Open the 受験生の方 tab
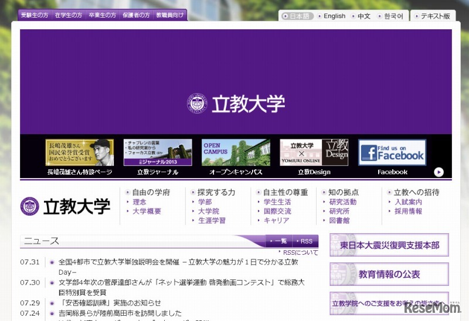Image resolution: width=469 pixels, height=321 pixels. point(35,15)
